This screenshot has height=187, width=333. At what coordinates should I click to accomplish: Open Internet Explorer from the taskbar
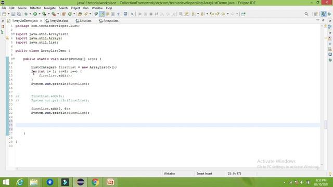coord(20,182)
